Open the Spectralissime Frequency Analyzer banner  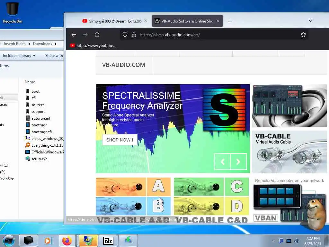tap(173, 129)
